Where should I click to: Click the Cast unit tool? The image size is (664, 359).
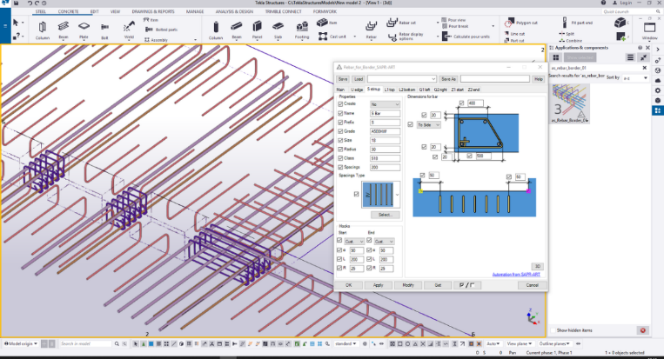point(332,37)
